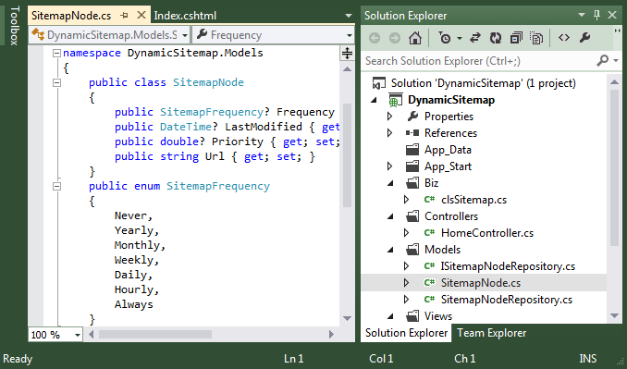Select the DynamicSitemap project item
The image size is (627, 369).
tap(451, 100)
